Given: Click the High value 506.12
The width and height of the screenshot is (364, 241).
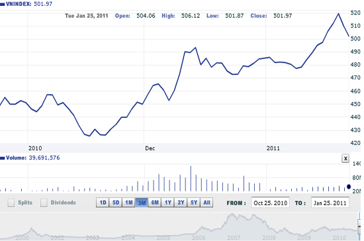Looking at the screenshot, I should pos(191,16).
